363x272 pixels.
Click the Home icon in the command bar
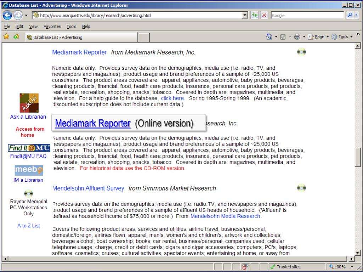269,37
